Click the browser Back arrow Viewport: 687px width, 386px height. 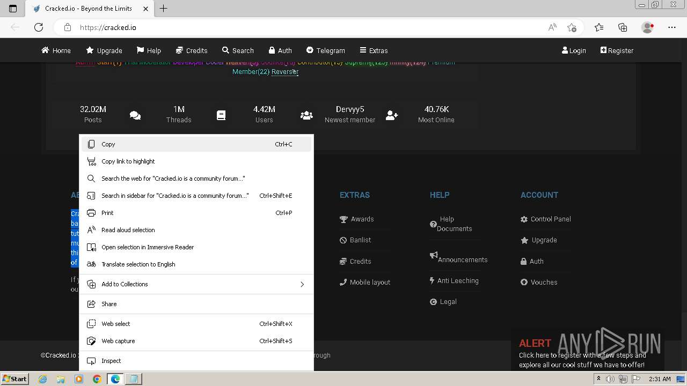point(15,27)
